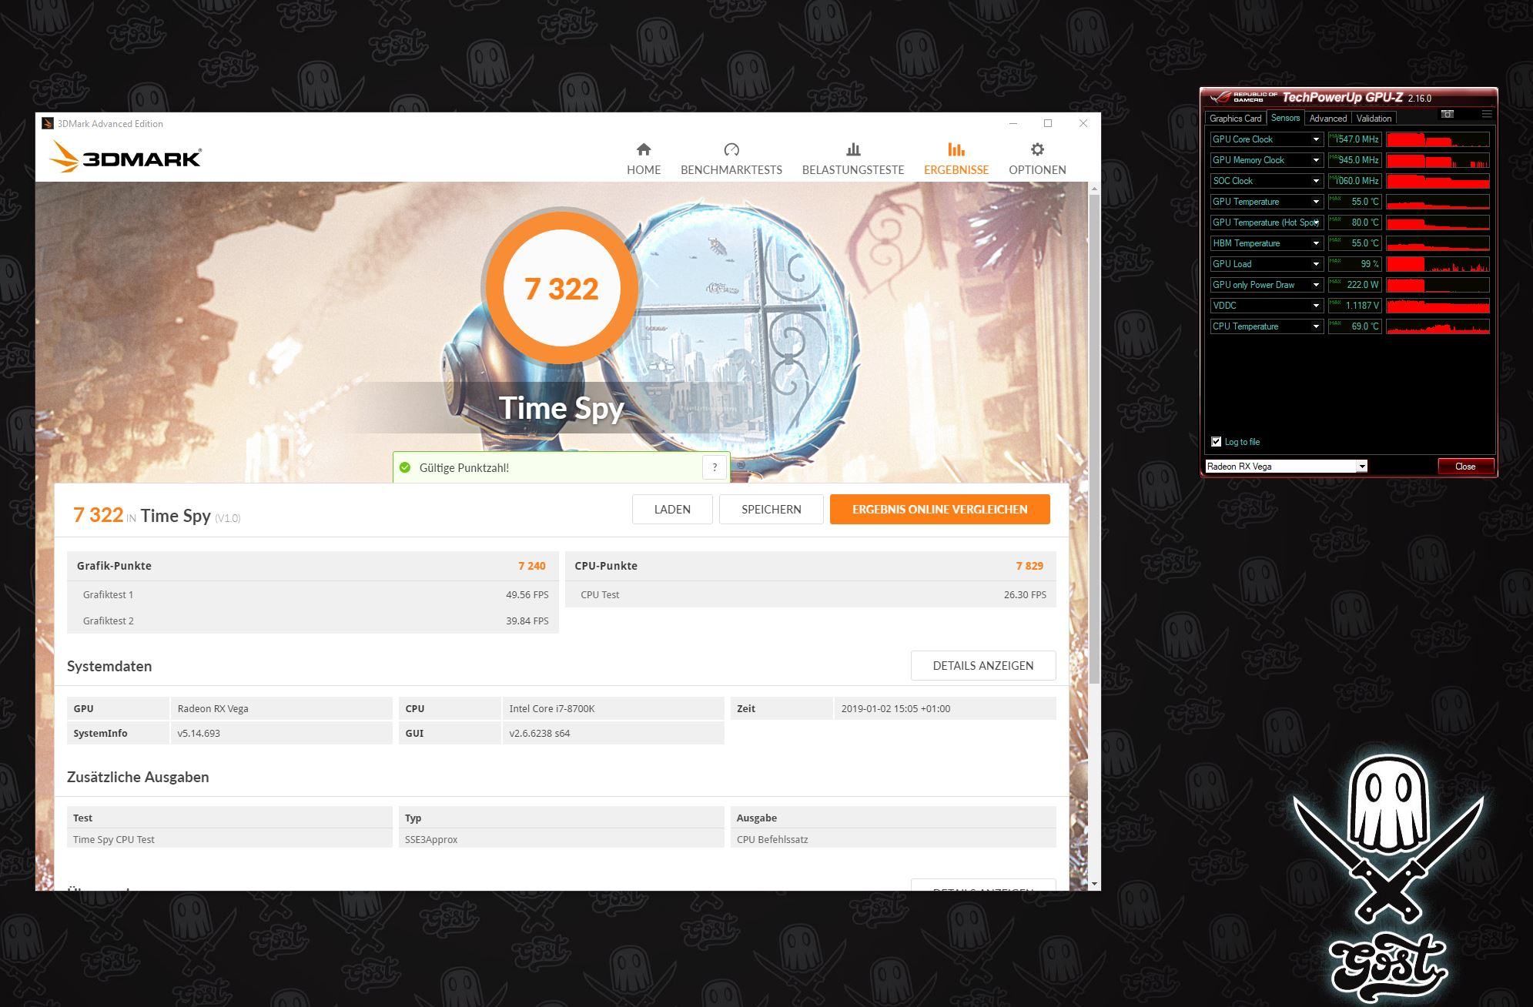
Task: Click the 2019-01-02 15:05 time value
Action: tap(895, 708)
